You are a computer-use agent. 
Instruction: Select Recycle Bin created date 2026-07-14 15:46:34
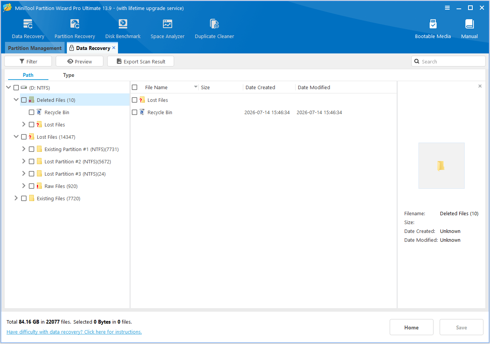tap(267, 112)
